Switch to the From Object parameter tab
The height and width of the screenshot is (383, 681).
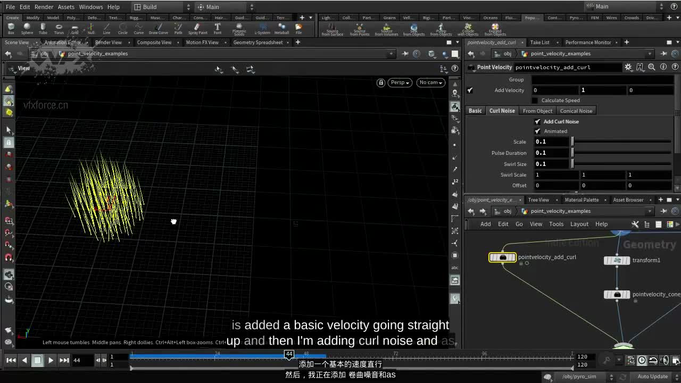pos(537,111)
